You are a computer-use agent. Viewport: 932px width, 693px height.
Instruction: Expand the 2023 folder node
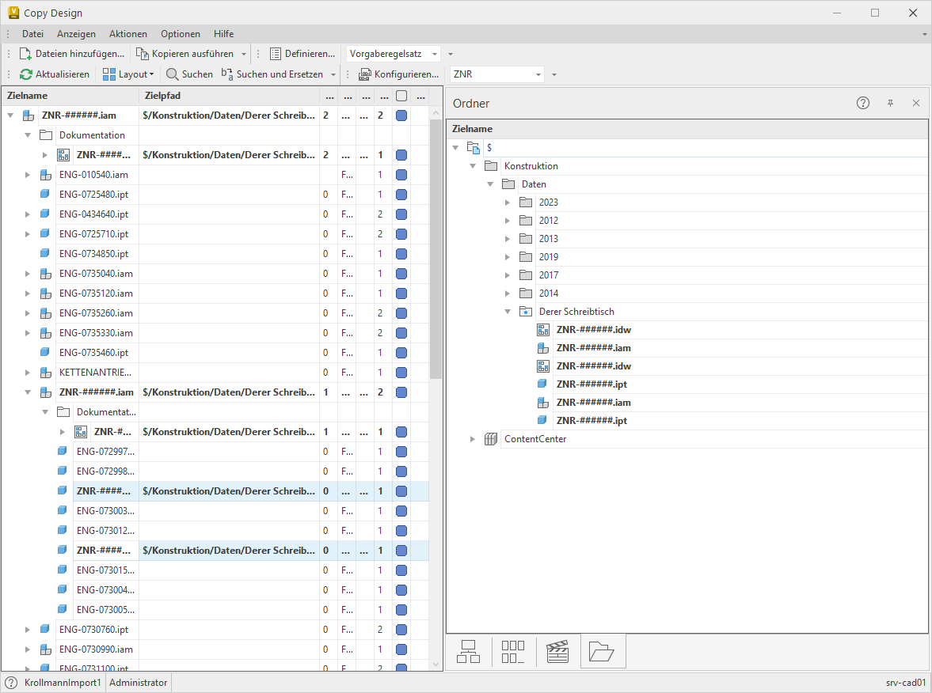coord(508,203)
